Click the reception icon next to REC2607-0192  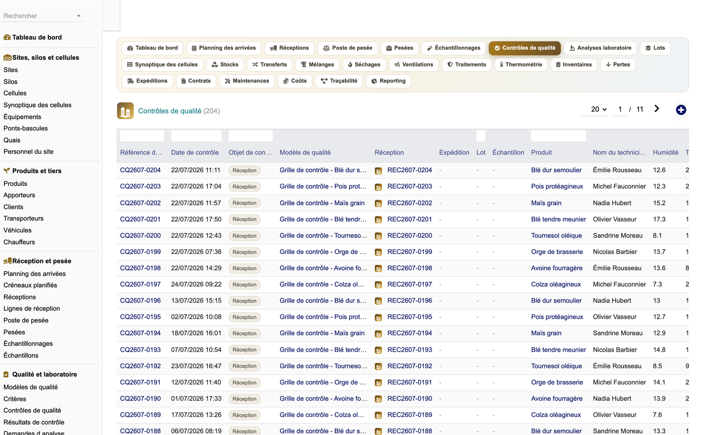click(378, 366)
